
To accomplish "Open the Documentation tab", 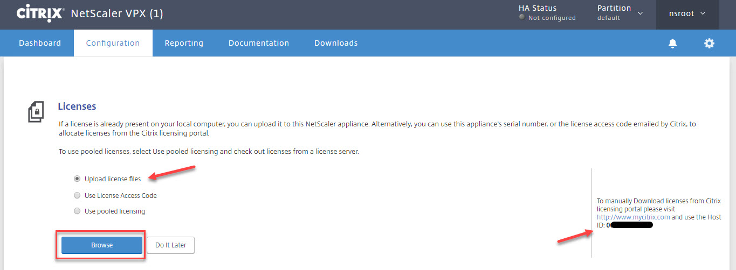I will coord(259,43).
